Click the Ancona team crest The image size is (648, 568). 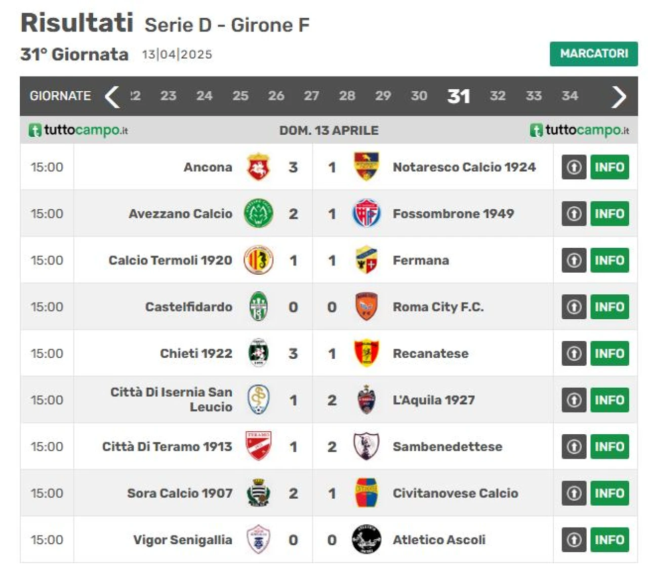258,167
